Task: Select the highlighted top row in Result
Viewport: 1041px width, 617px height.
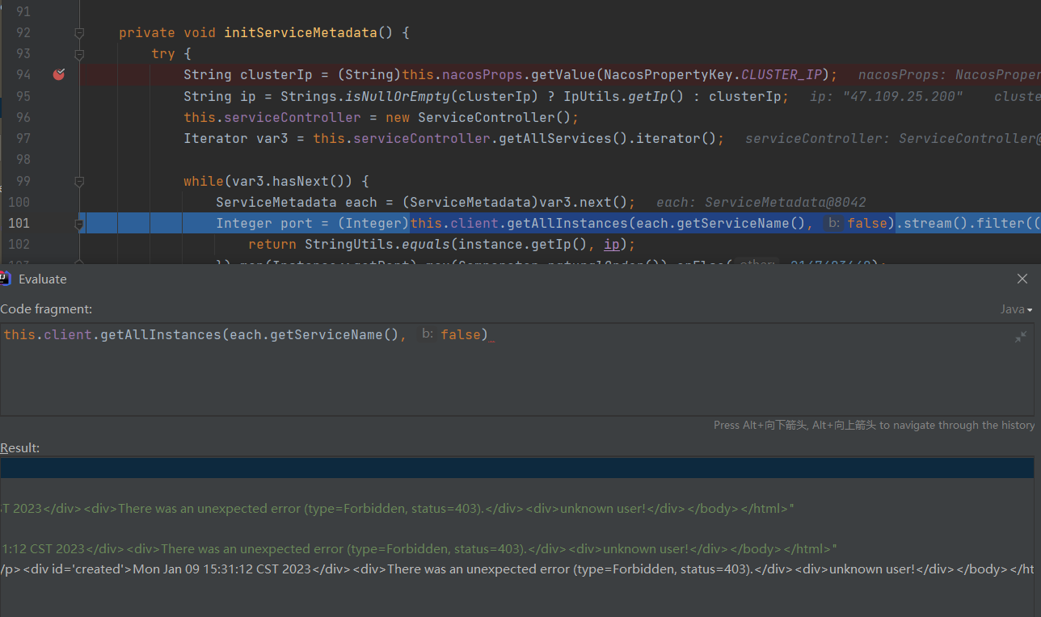Action: (517, 468)
